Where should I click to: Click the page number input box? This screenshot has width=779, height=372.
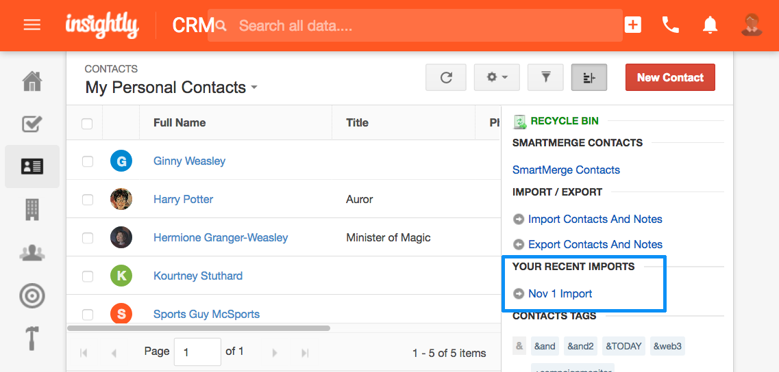coord(197,352)
